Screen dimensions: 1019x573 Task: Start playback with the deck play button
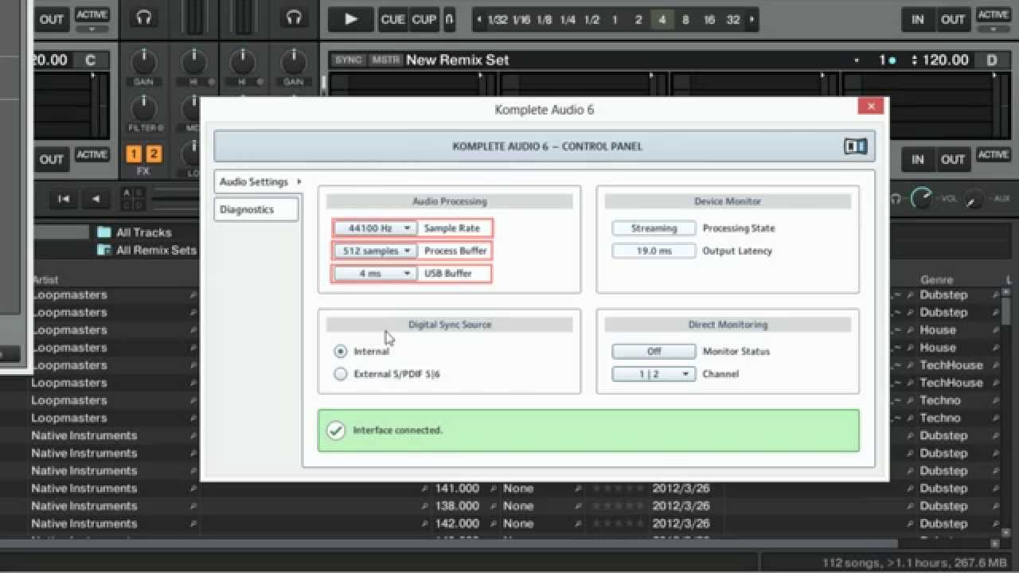pyautogui.click(x=351, y=19)
